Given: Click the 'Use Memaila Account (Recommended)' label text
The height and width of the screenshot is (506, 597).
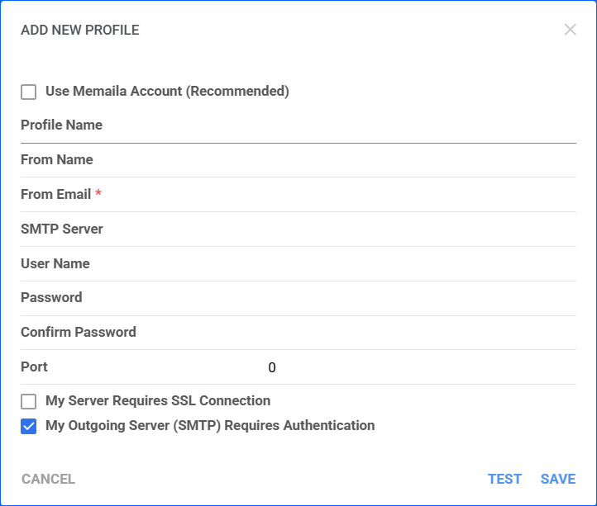Looking at the screenshot, I should point(167,91).
